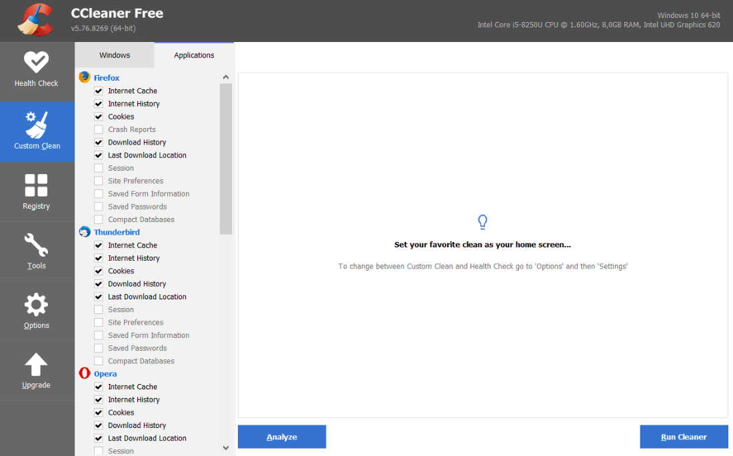733x456 pixels.
Task: Click the Thunderbird app icon
Action: coord(85,232)
